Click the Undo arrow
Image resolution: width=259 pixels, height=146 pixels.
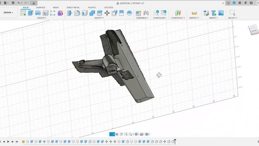click(x=19, y=3)
